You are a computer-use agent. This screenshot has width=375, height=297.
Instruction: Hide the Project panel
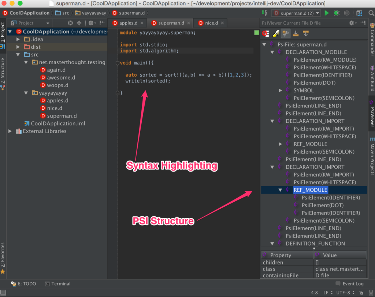[x=102, y=23]
